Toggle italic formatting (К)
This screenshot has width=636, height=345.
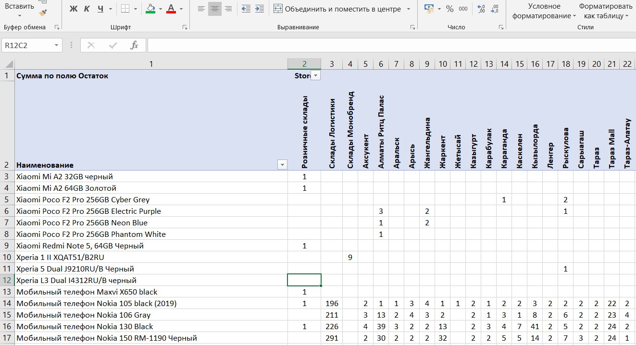(87, 9)
